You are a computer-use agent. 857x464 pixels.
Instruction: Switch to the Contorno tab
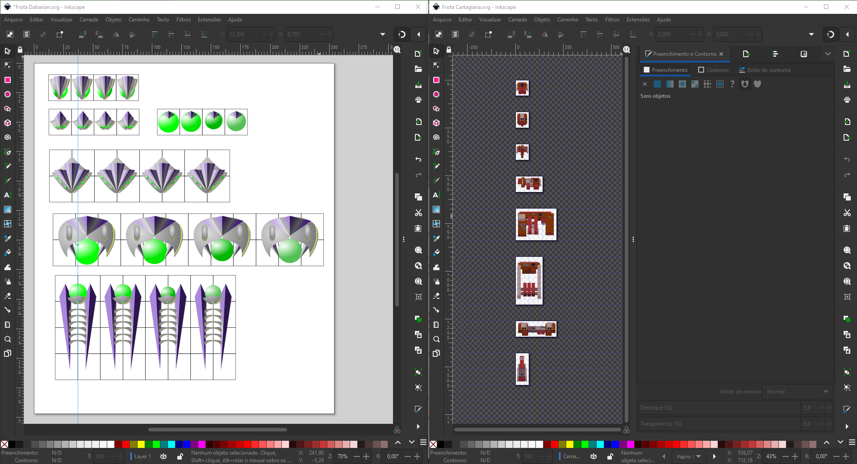[x=713, y=70]
